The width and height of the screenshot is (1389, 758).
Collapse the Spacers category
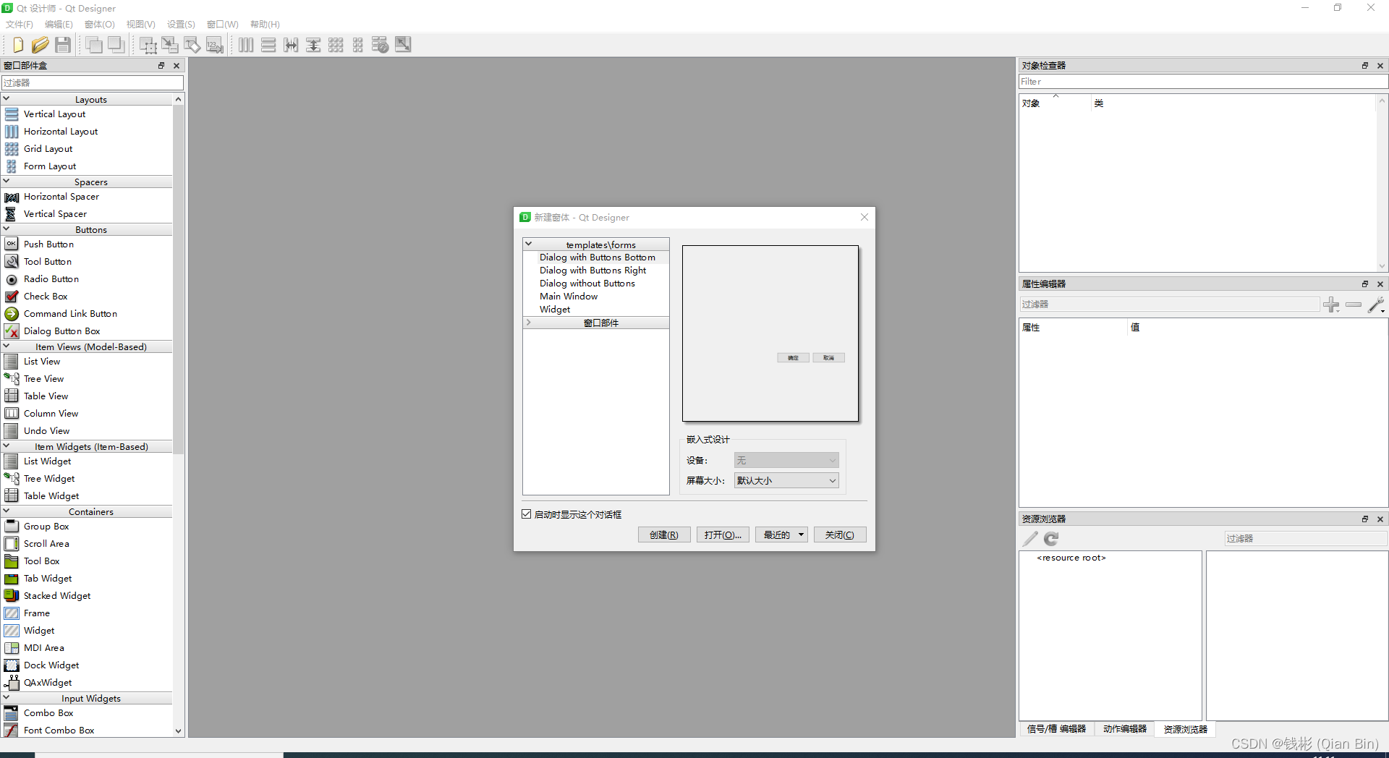point(7,182)
